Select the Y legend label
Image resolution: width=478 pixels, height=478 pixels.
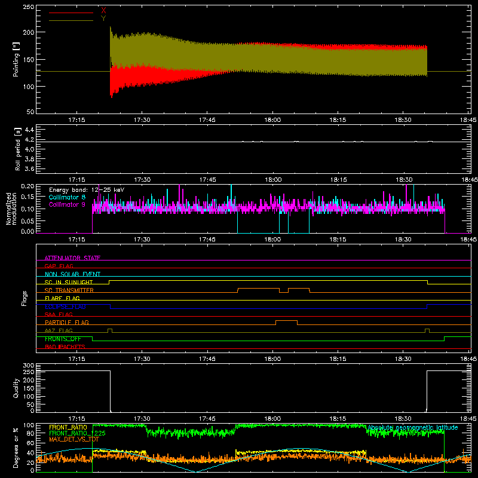coord(103,19)
